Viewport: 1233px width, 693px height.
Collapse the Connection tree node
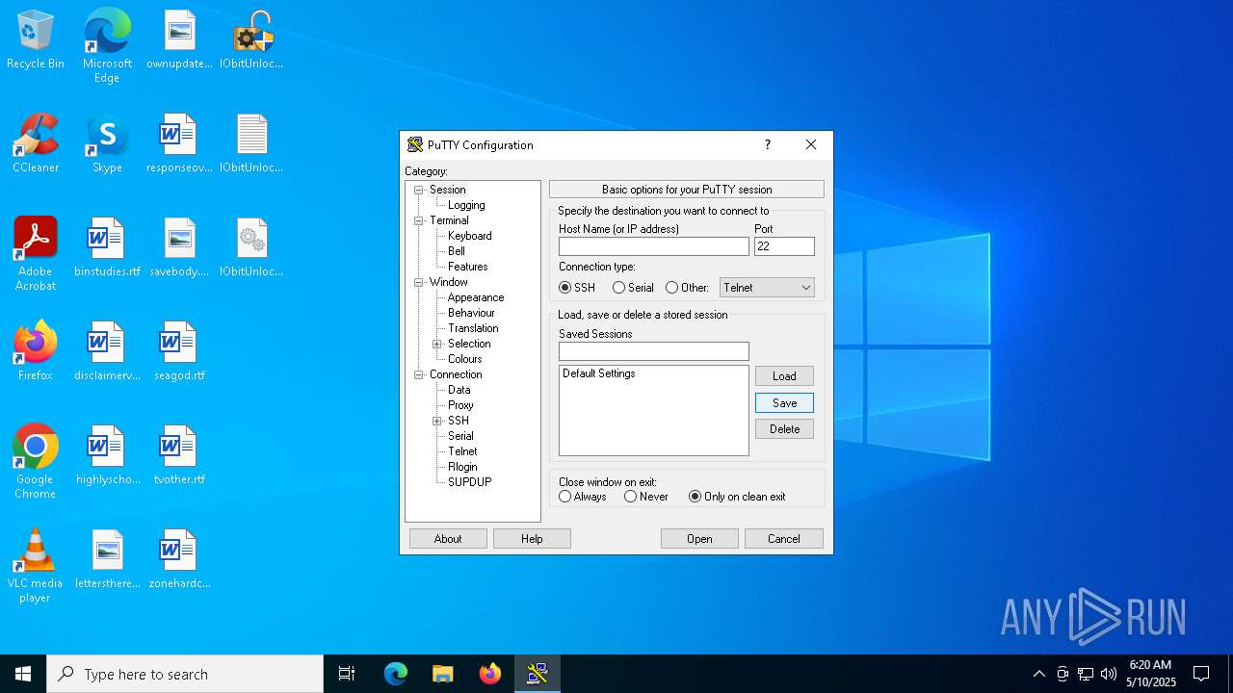(x=419, y=374)
